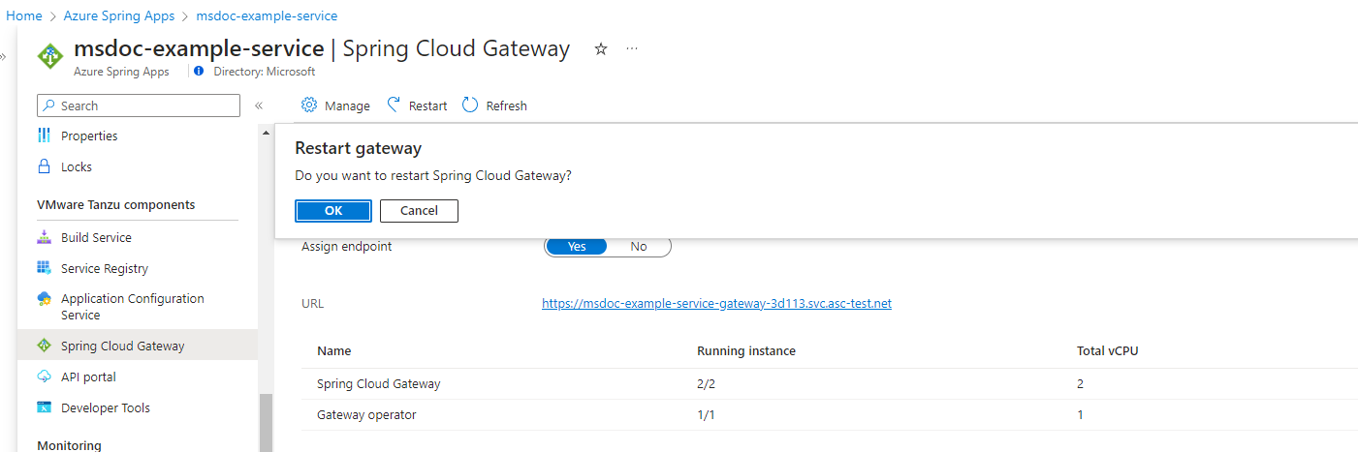Click the directory info icon
The image size is (1358, 452).
tap(199, 72)
